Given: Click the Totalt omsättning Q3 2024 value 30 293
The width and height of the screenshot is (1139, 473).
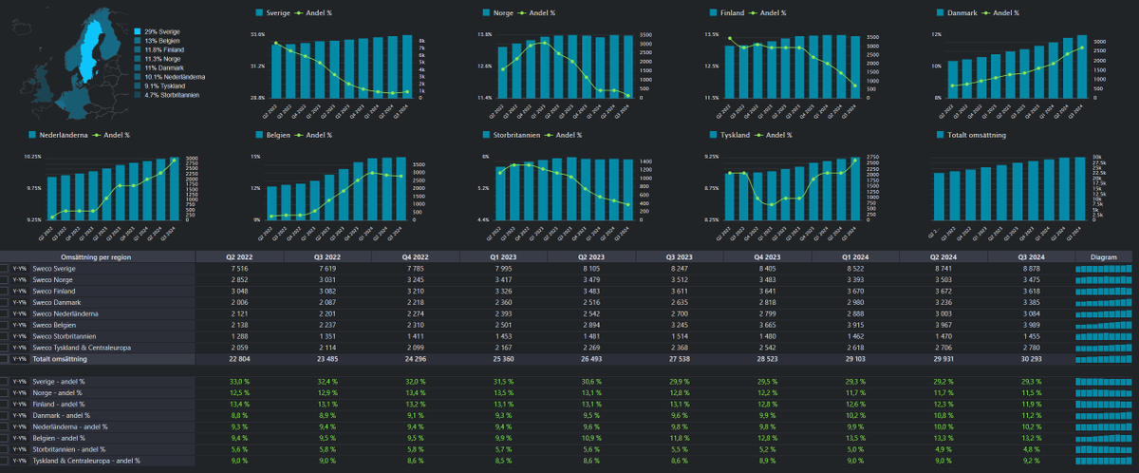Looking at the screenshot, I should click(x=1031, y=360).
